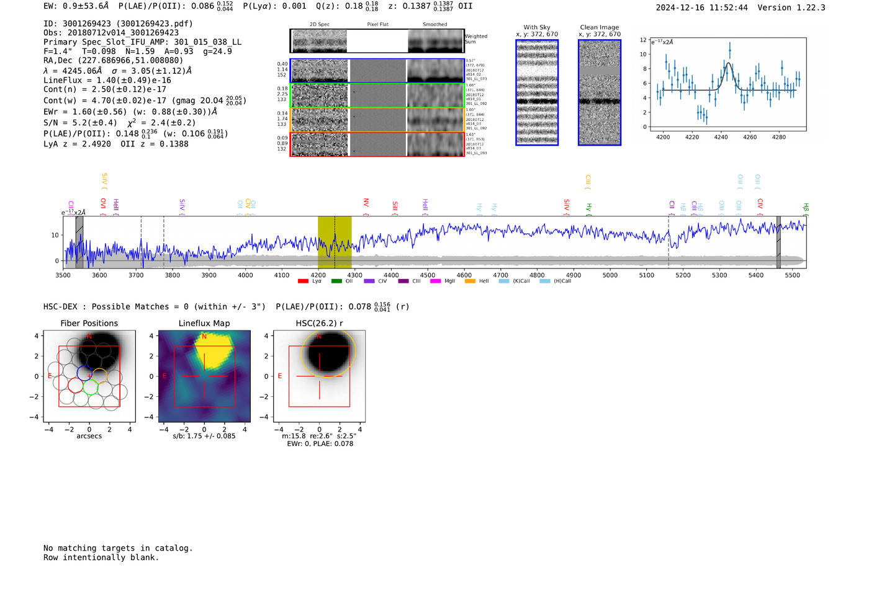This screenshot has height=591, width=869.
Task: Click the dark purple CIII legend swatch
Action: 403,282
